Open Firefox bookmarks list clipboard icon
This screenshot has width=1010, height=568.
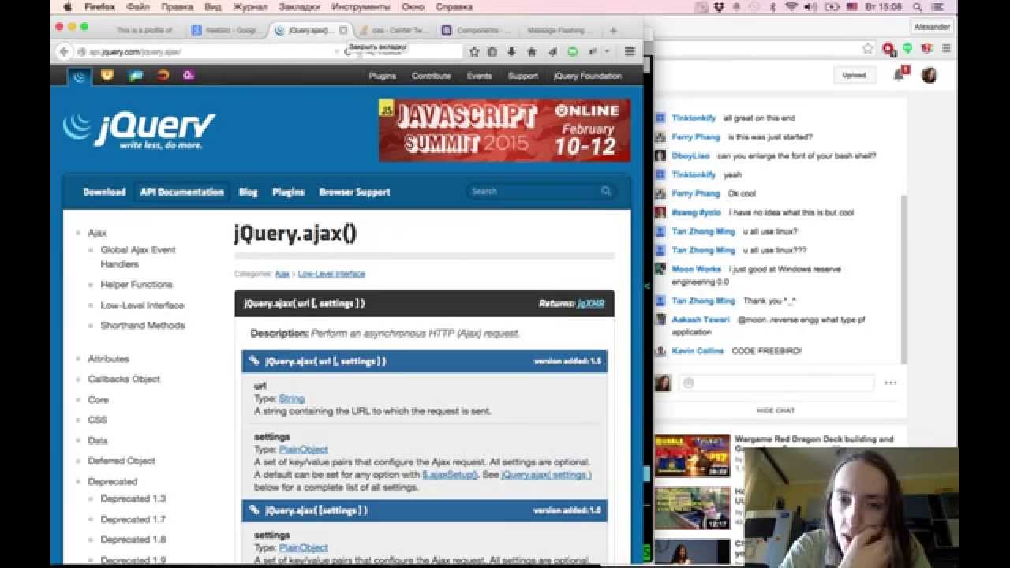[492, 52]
